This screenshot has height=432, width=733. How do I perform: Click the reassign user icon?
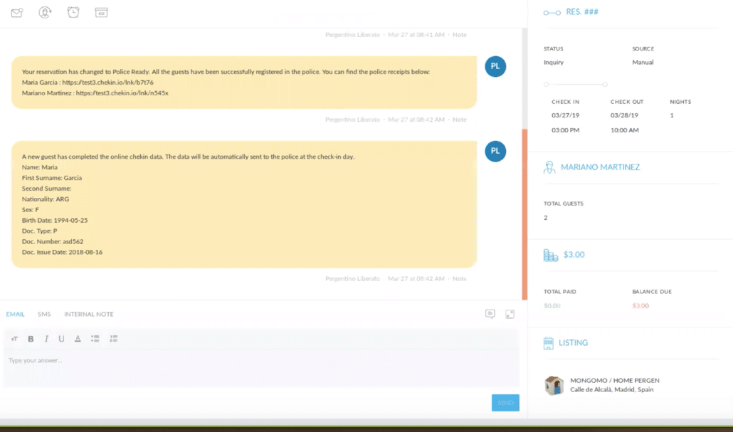click(x=45, y=12)
